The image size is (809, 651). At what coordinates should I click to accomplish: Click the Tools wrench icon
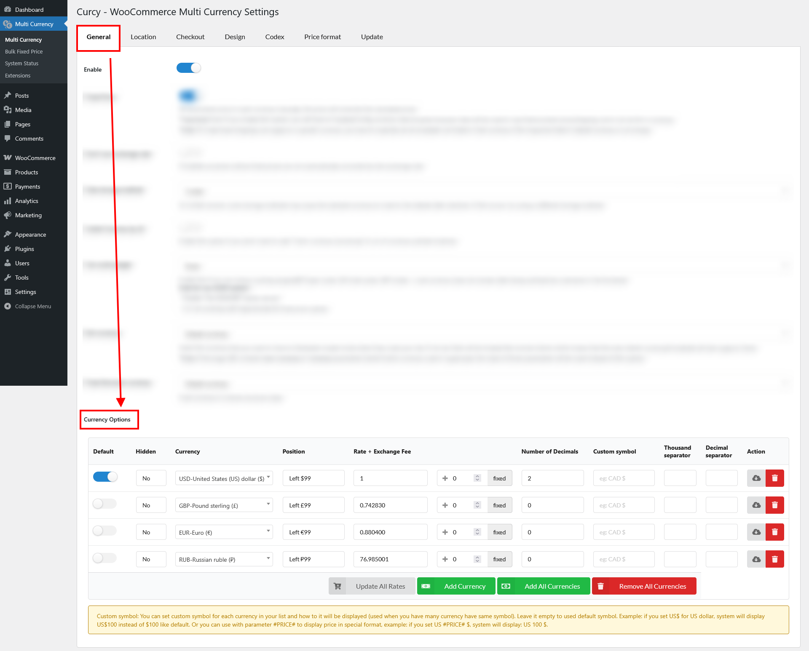click(x=8, y=277)
